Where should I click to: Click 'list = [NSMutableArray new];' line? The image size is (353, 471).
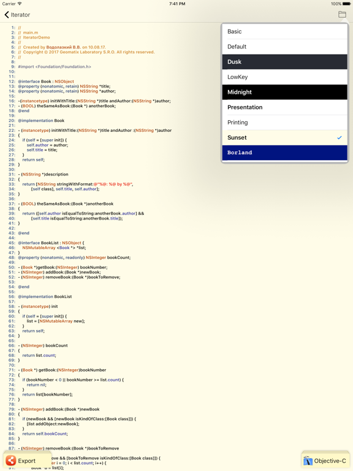[56, 321]
